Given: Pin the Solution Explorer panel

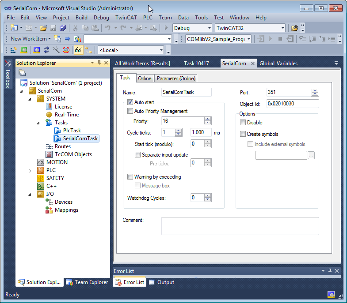Looking at the screenshot, I should coord(99,63).
